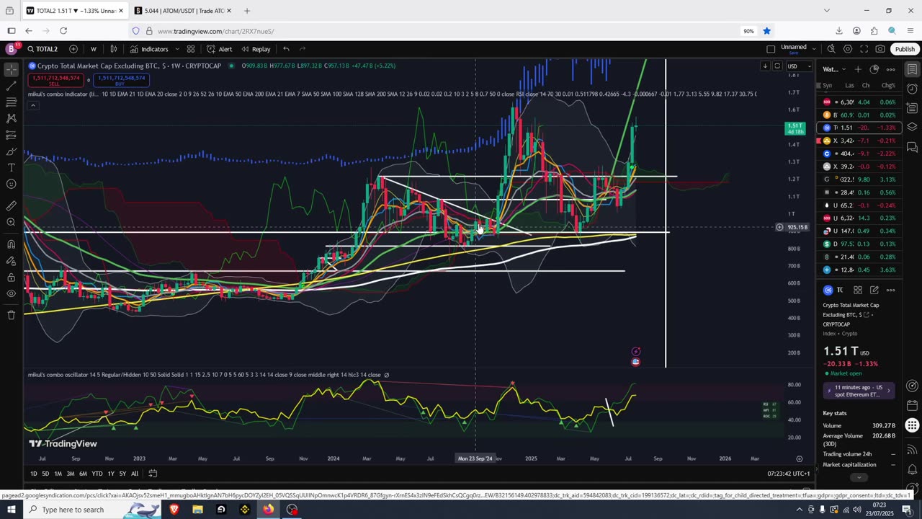Switch to YTD date range

(x=97, y=474)
